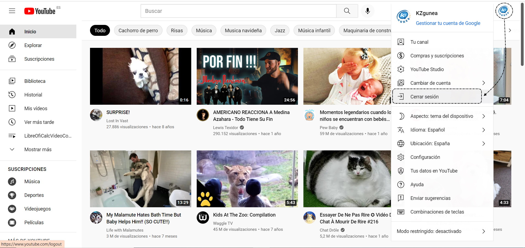Image resolution: width=525 pixels, height=248 pixels.
Task: Select the Cachorro de perro chip
Action: 138,30
